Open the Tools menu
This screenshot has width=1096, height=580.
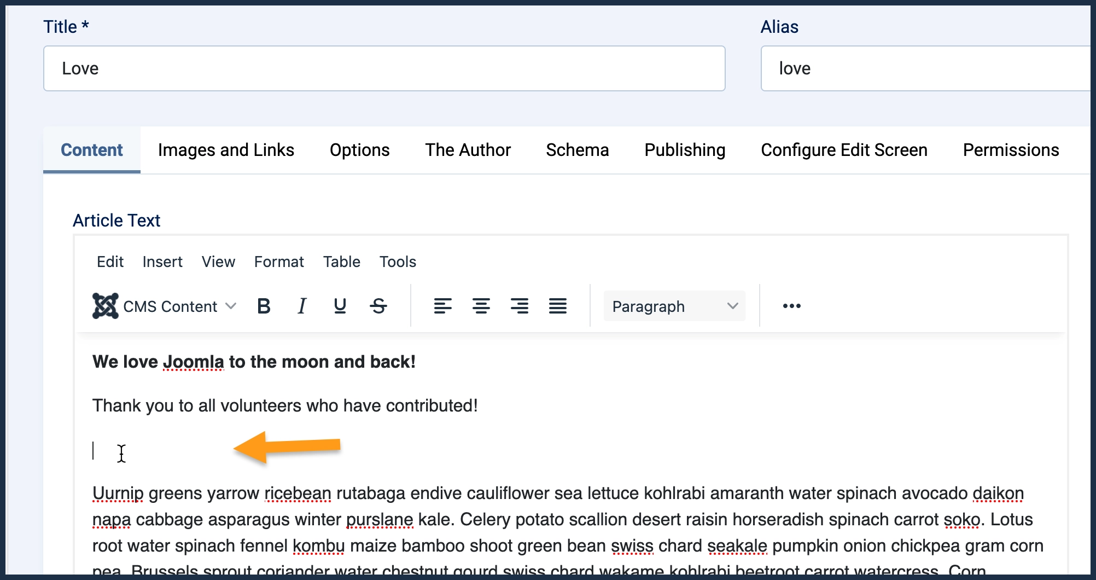pyautogui.click(x=398, y=262)
